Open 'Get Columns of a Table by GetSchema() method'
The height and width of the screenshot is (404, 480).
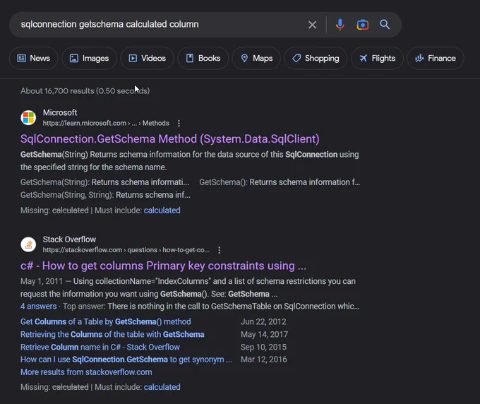click(106, 321)
